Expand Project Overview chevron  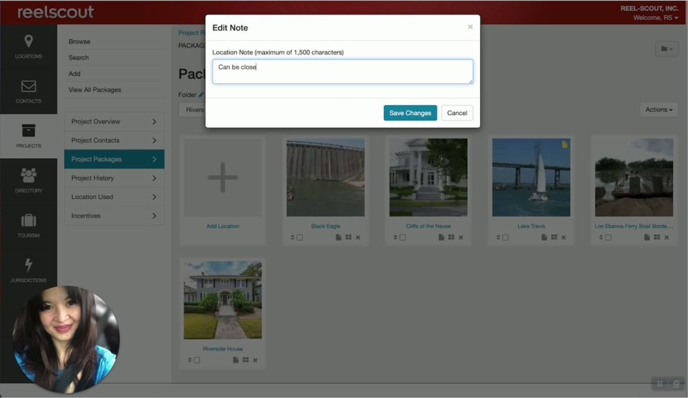154,122
